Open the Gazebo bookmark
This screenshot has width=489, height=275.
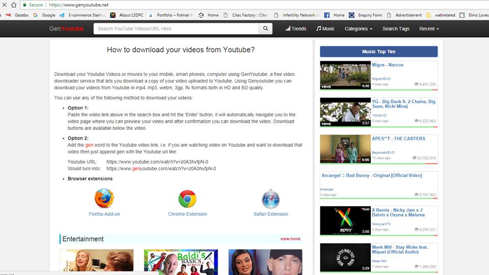point(21,15)
